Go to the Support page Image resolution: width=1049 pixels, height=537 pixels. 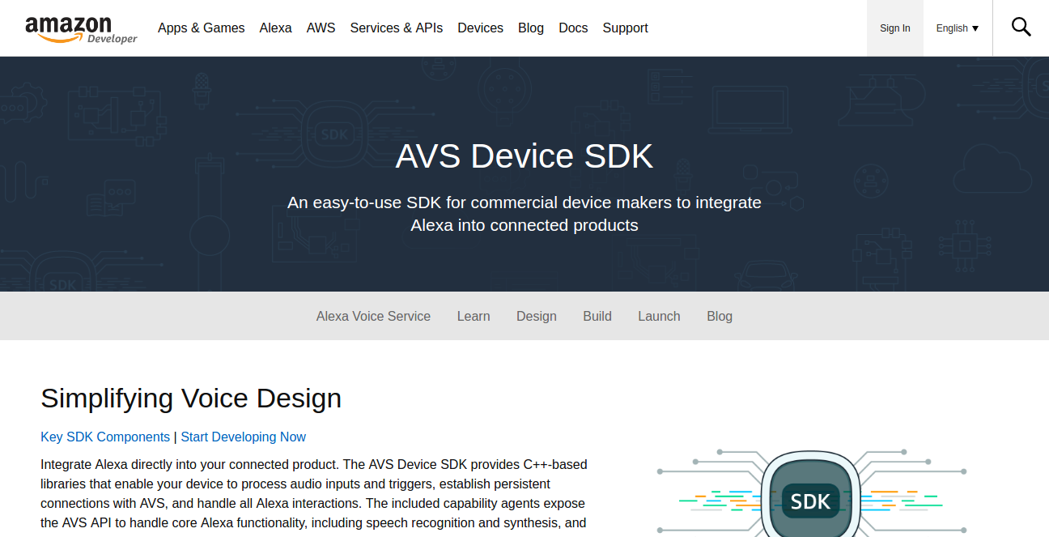625,28
